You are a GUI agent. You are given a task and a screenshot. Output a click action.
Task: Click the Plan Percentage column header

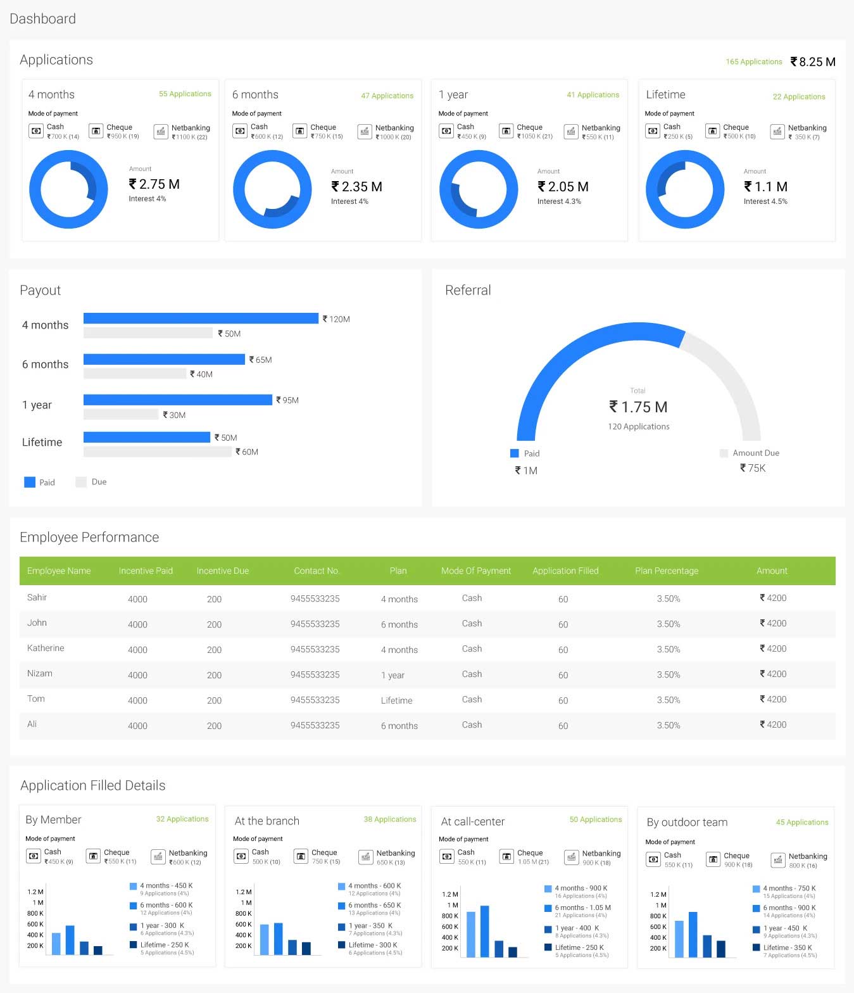coord(667,571)
